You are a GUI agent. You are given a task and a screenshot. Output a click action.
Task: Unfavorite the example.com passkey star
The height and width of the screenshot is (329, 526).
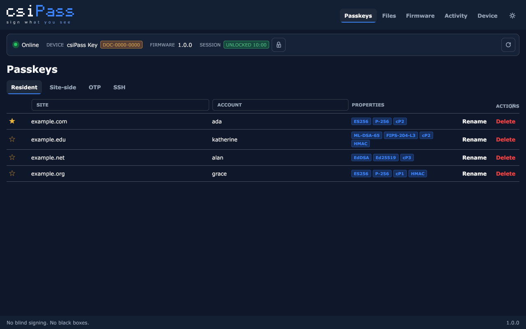[x=12, y=121]
